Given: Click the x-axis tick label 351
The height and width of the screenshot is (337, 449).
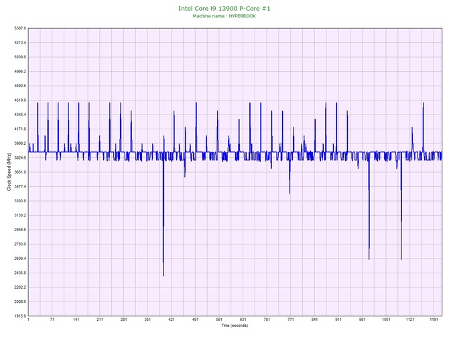Looking at the screenshot, I should click(x=147, y=320).
